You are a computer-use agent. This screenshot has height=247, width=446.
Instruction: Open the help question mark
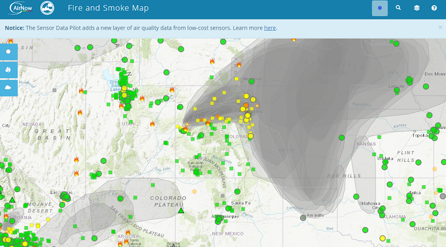434,8
